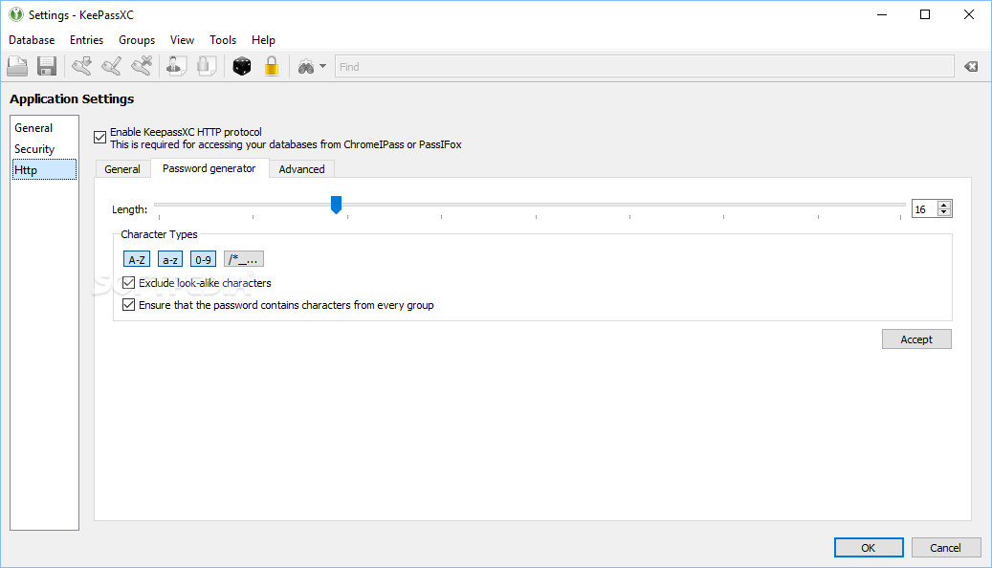992x568 pixels.
Task: Open the Entries menu
Action: (87, 40)
